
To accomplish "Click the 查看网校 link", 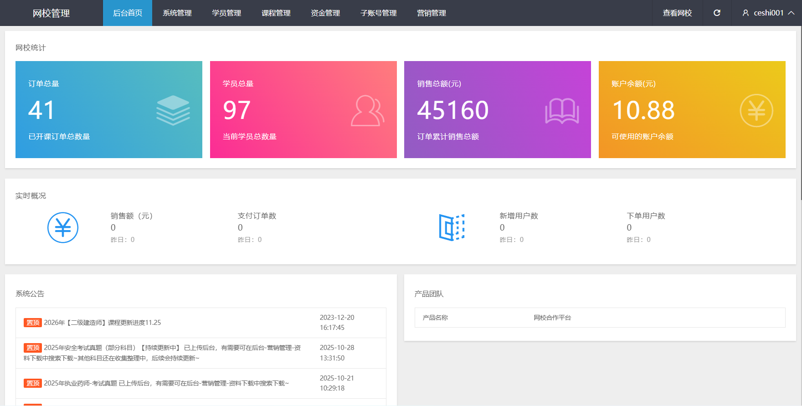I will [x=677, y=13].
